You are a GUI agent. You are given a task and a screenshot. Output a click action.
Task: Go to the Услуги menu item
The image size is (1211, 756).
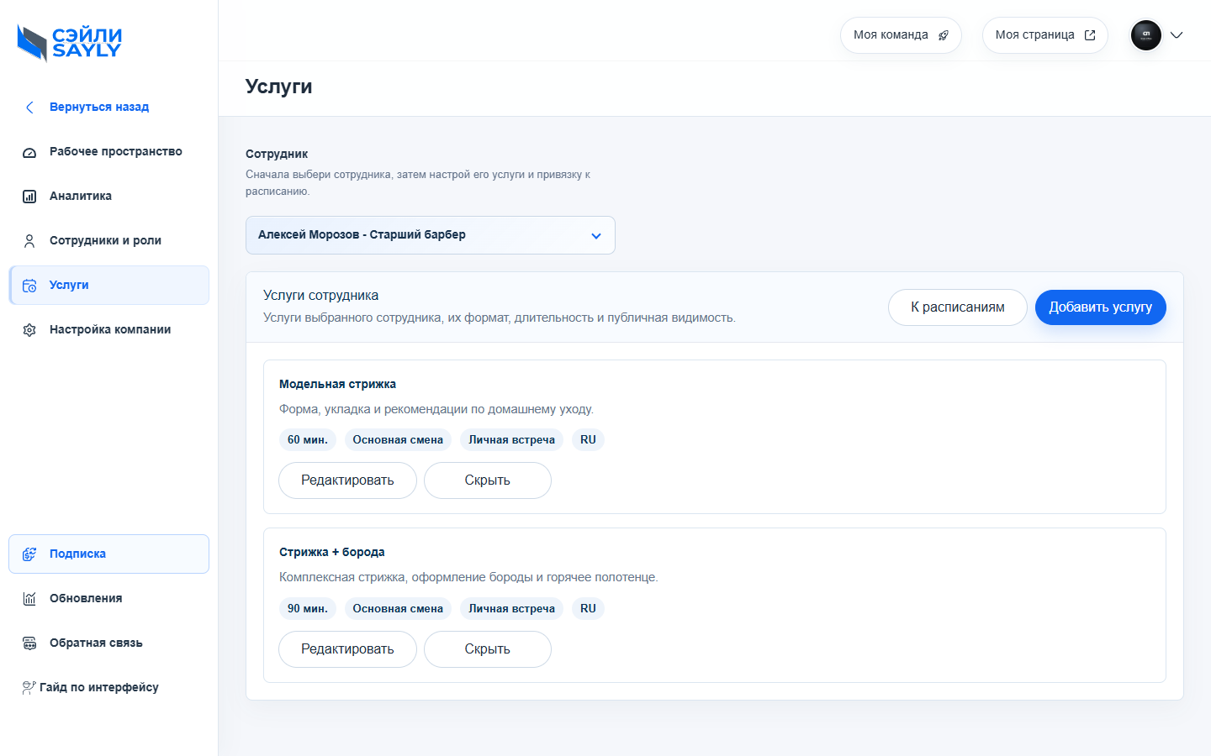(109, 286)
